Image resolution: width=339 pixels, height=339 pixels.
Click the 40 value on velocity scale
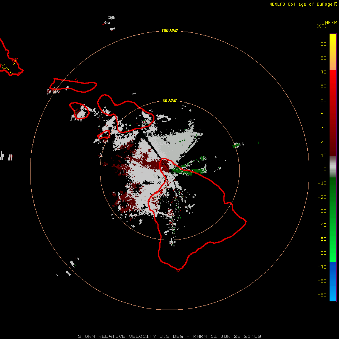(324, 114)
